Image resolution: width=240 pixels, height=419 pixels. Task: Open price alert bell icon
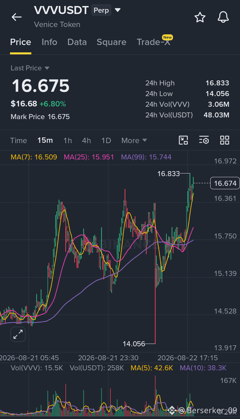[223, 17]
